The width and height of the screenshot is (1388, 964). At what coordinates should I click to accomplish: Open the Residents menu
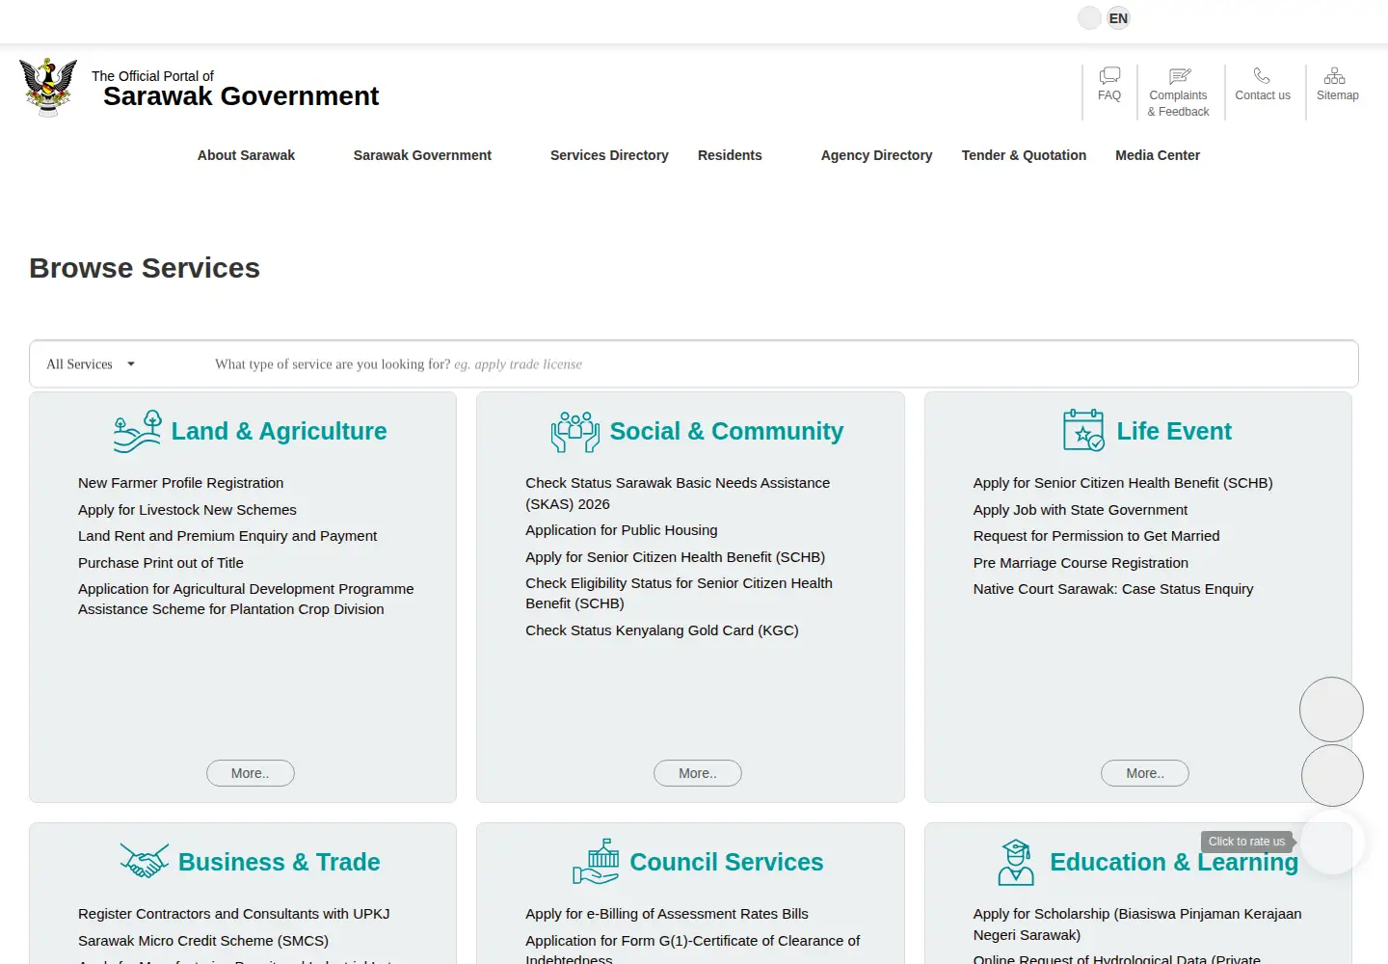coord(730,155)
